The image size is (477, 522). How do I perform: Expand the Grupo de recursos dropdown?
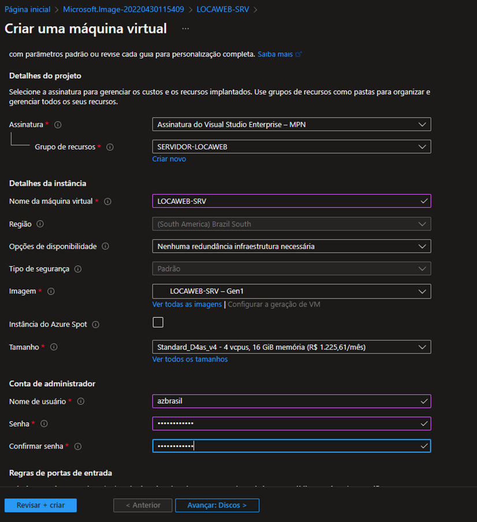291,147
